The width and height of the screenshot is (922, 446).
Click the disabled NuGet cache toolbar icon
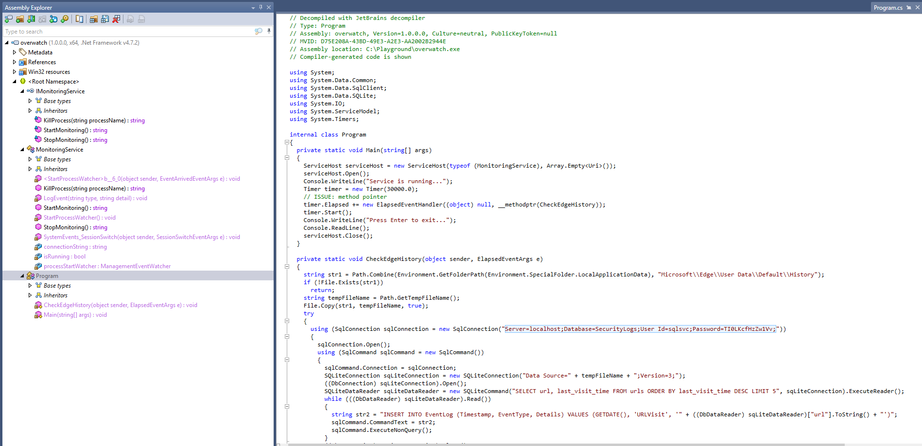pos(42,19)
